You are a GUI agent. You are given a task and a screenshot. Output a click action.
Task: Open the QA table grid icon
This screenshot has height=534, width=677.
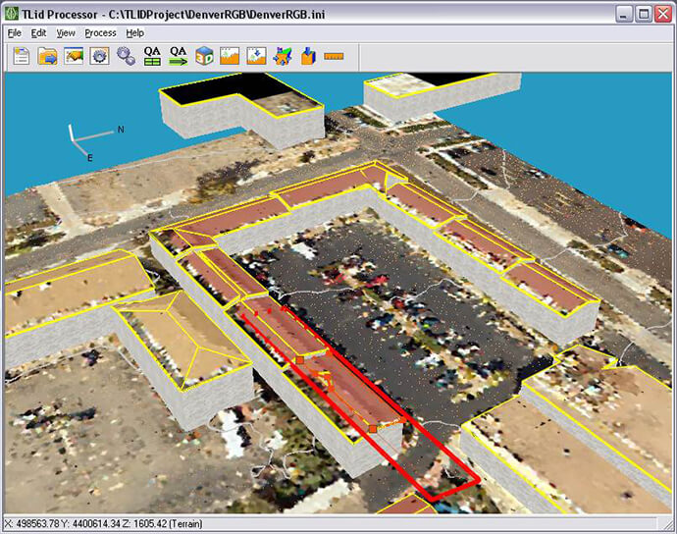(152, 56)
